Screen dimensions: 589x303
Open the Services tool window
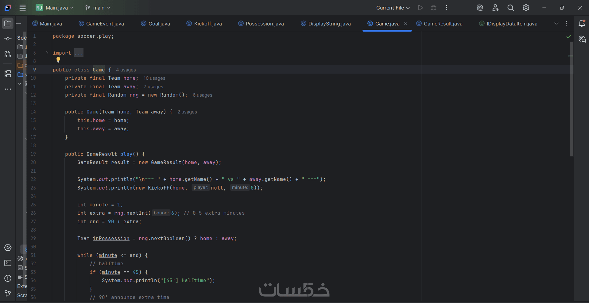tap(8, 248)
